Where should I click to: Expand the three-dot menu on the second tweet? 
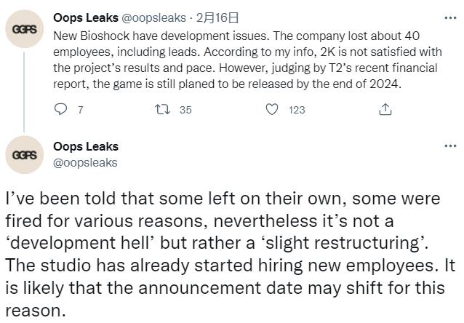point(450,146)
